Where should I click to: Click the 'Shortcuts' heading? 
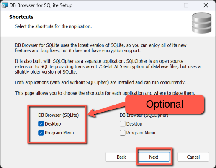pyautogui.click(x=21, y=17)
